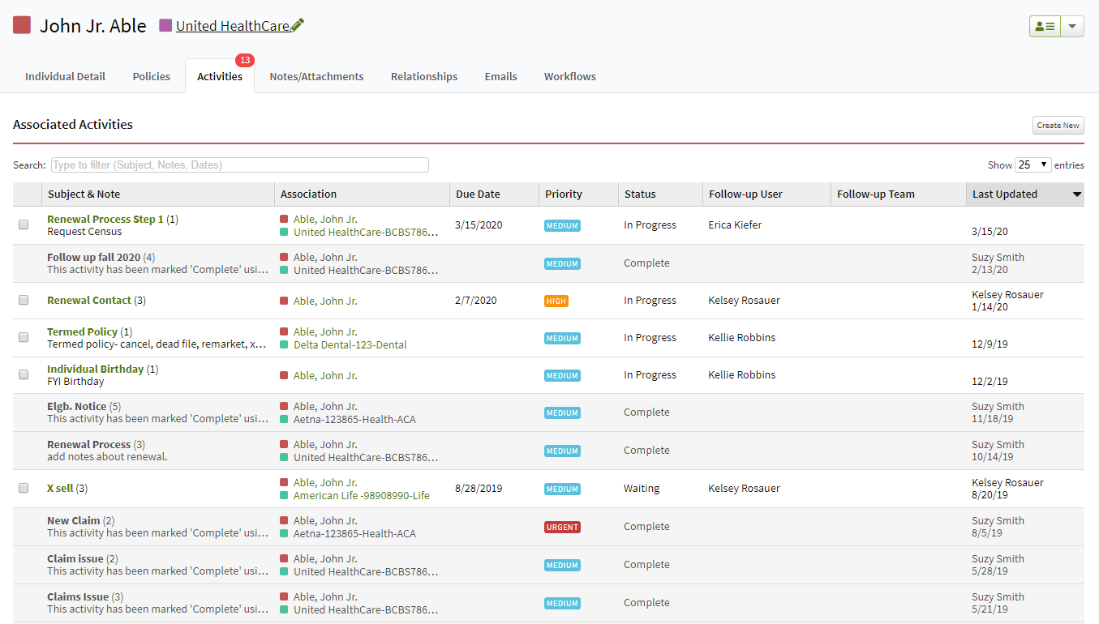This screenshot has height=624, width=1099.
Task: Click the 'FYI Birthday' note text
Action: [x=75, y=381]
